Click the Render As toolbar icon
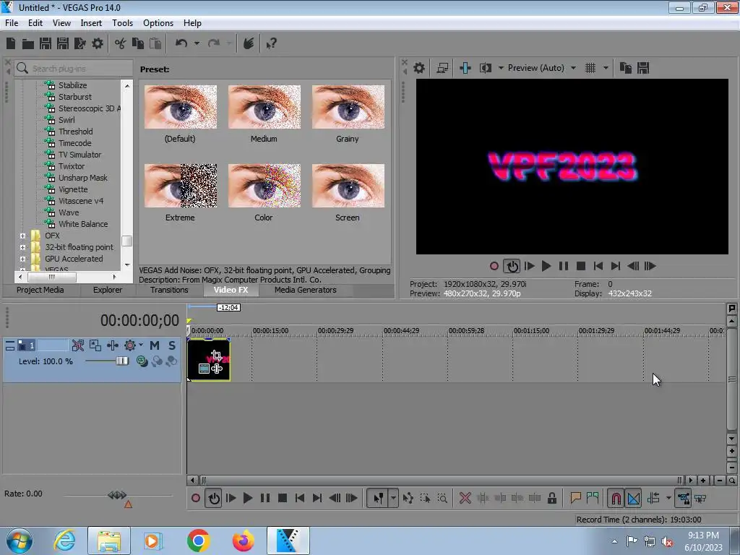Screen dimensions: 740x555 80,44
